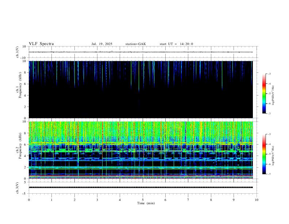Click time axis tick label '0'
The height and width of the screenshot is (224, 289).
tap(29, 200)
